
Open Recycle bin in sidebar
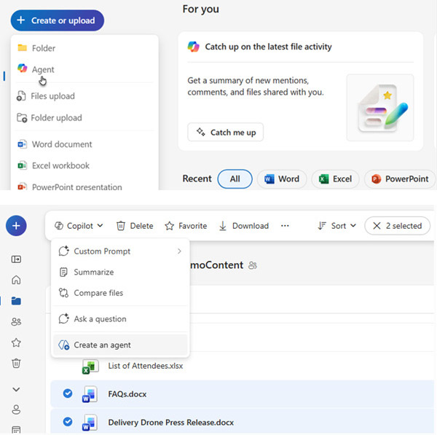16,364
